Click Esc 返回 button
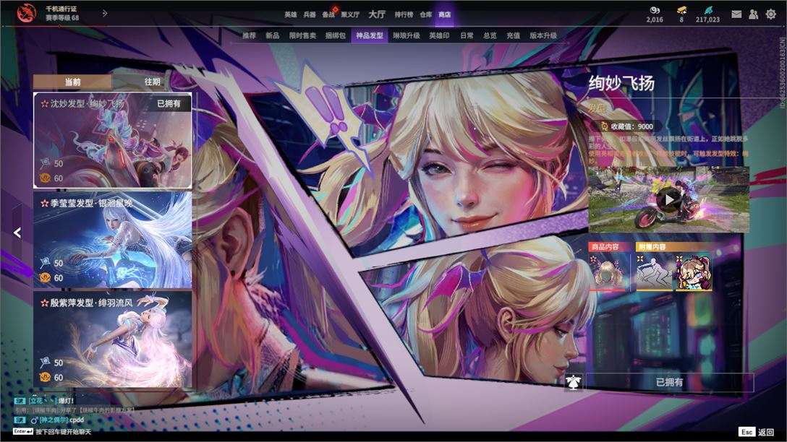787x442 pixels. pos(757,431)
